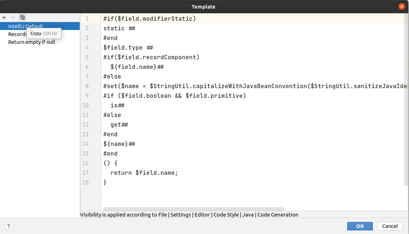Click 'Editor' in the visibility text
This screenshot has width=409, height=234.
202,214
